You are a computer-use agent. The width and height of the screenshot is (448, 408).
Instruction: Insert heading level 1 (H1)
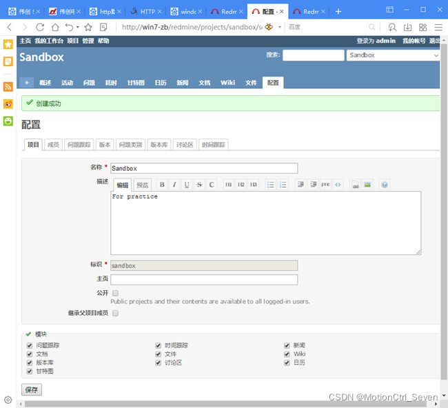click(x=228, y=185)
